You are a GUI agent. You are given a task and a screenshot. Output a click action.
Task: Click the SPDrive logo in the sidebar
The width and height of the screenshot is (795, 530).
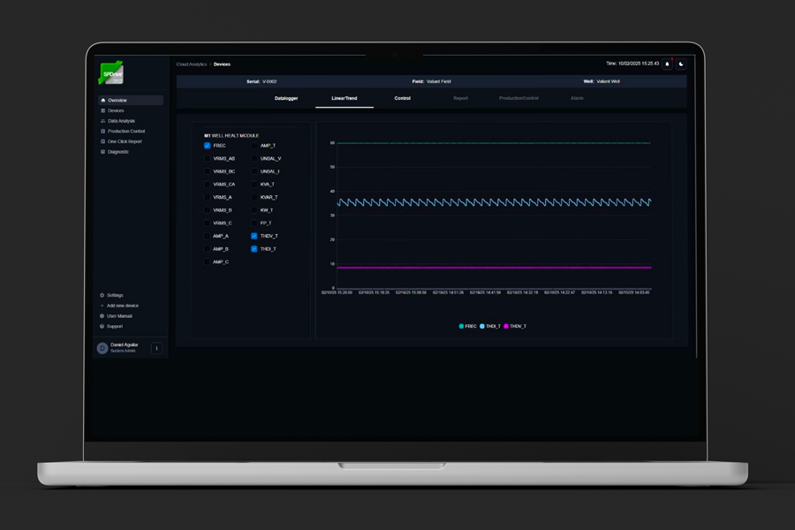pos(110,73)
